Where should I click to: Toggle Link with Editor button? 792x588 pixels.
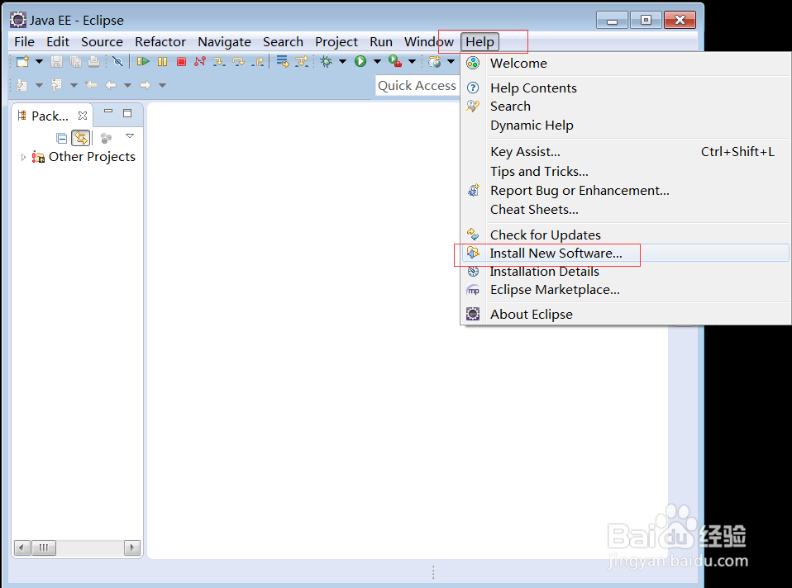click(x=81, y=138)
